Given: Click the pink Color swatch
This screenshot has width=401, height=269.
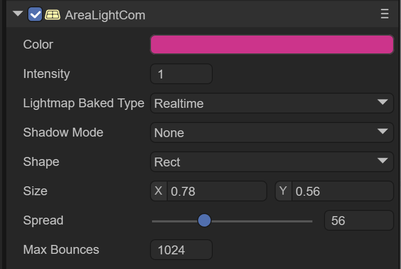Looking at the screenshot, I should (x=272, y=44).
